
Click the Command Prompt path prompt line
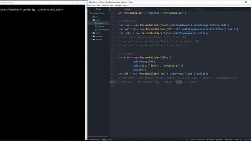(x=31, y=9)
